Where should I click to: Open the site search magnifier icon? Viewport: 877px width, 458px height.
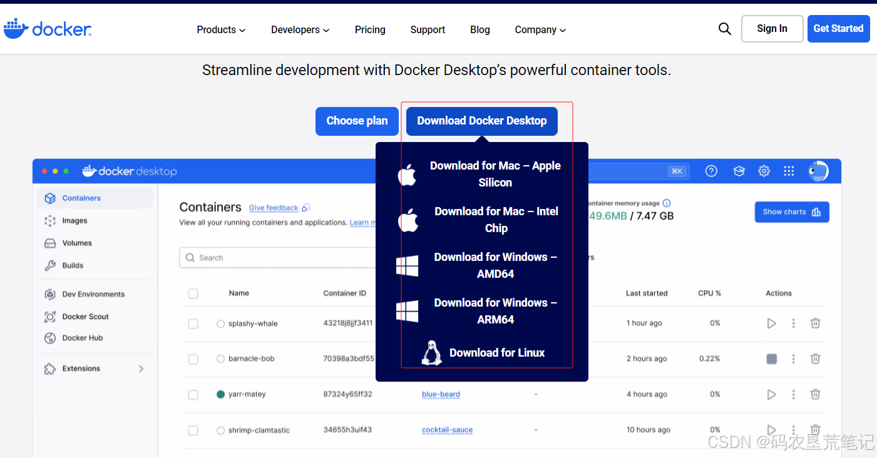click(x=725, y=29)
